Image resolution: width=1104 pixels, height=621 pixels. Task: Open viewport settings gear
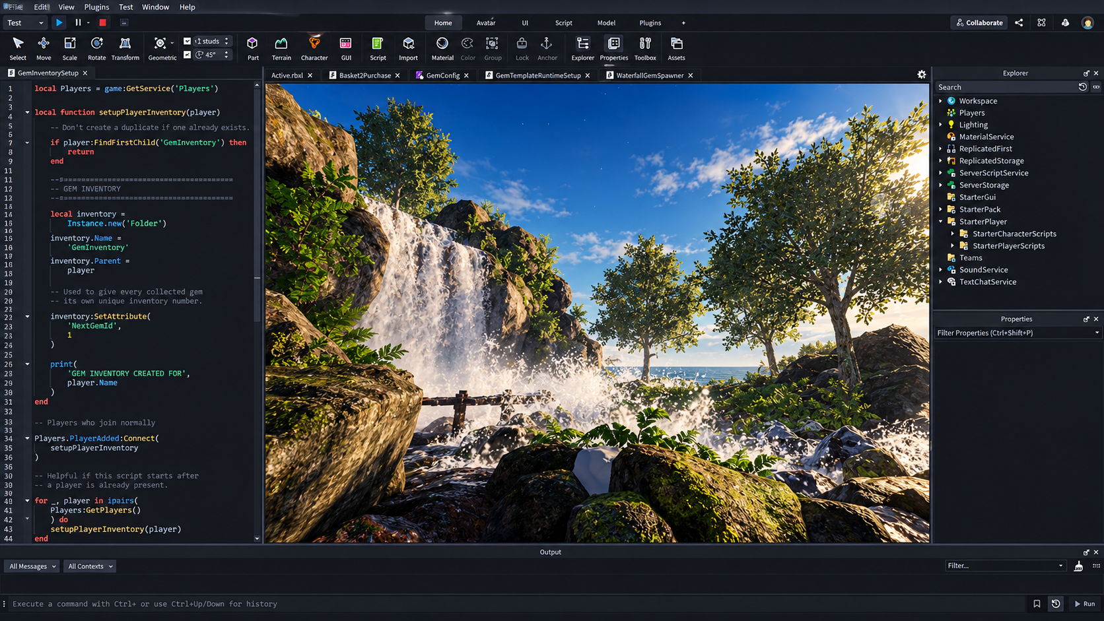[922, 75]
